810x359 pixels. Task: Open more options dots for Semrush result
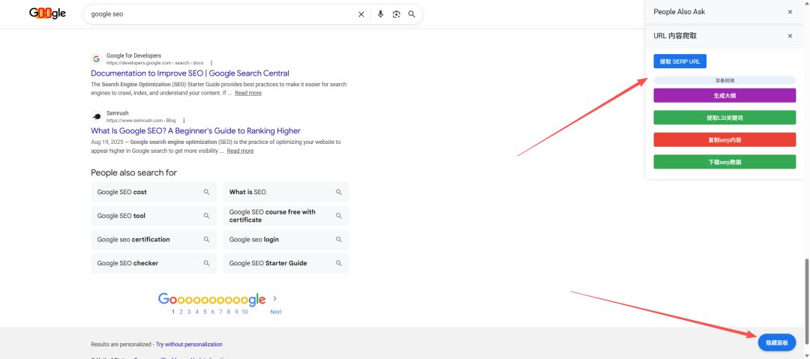[184, 121]
